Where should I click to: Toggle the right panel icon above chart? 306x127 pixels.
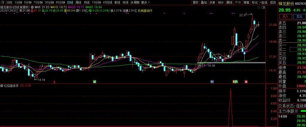pos(263,7)
